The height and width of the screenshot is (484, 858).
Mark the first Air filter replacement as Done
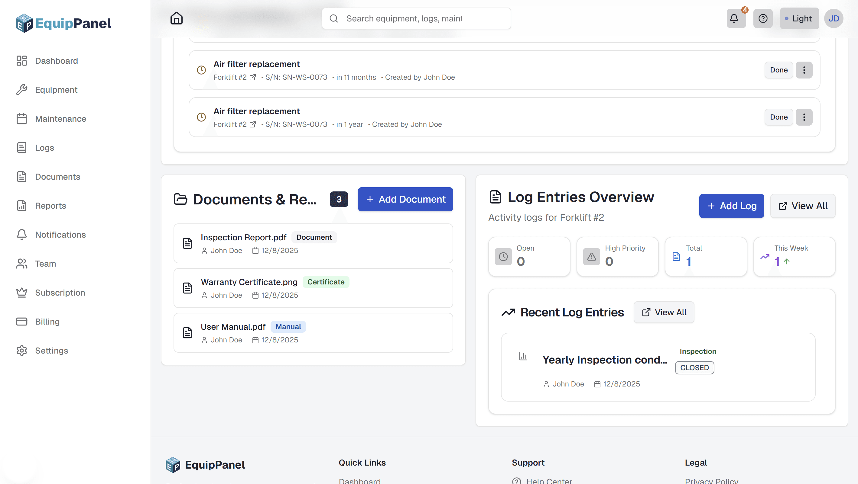click(x=778, y=70)
